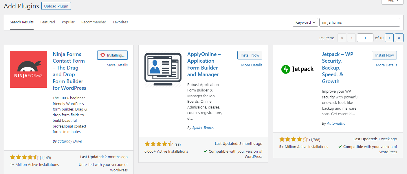Click the Ninja Forms star rating
Screen dimensions: 407x174
24,157
